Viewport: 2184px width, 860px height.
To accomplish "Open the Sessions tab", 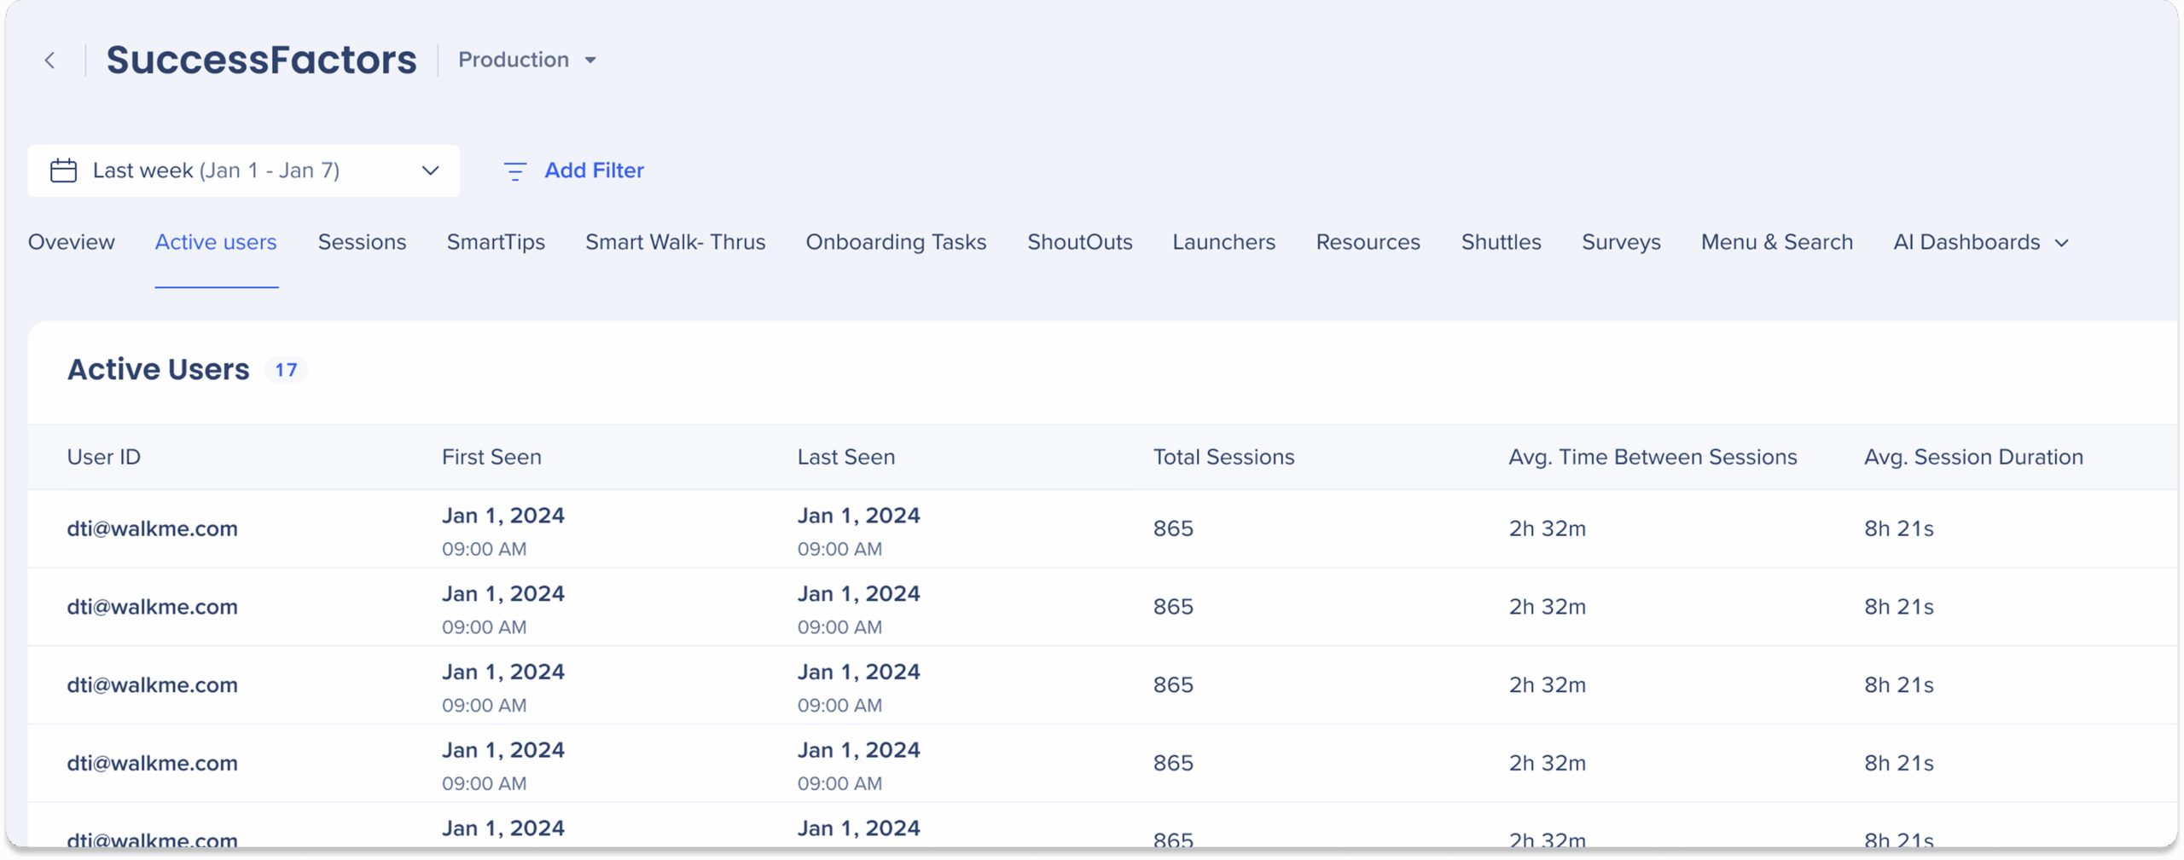I will (362, 243).
